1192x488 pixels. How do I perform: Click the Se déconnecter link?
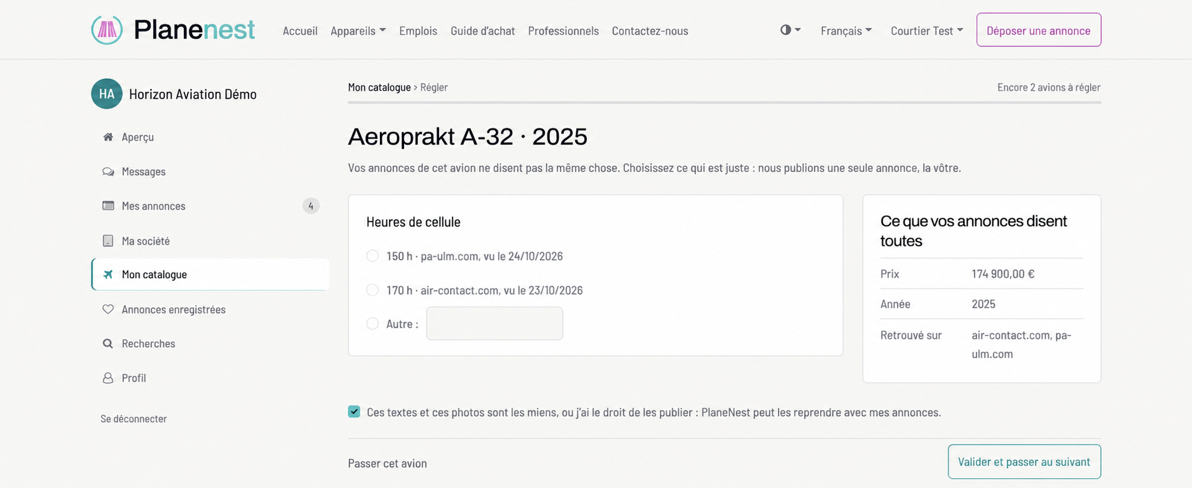[133, 419]
